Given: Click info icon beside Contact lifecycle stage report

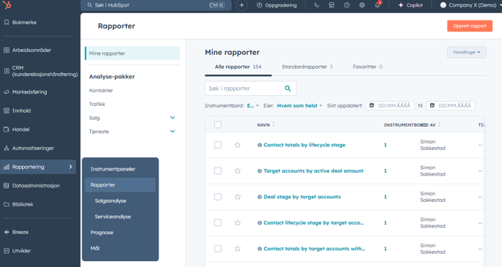Looking at the screenshot, I should [260, 223].
